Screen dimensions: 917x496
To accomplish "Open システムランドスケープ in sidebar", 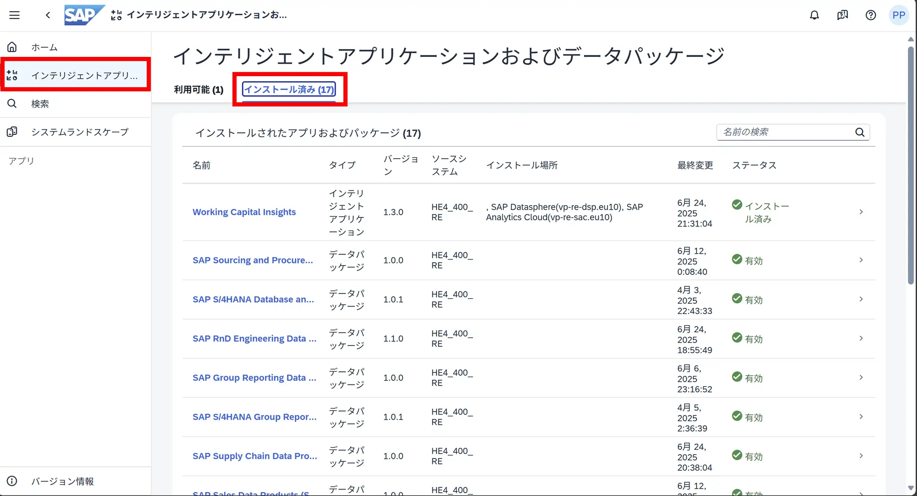I will coord(80,132).
